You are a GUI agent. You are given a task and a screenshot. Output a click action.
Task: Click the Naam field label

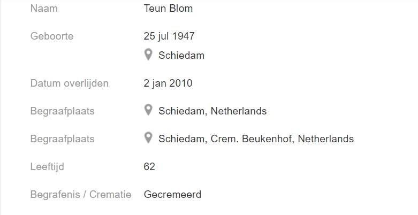[44, 8]
